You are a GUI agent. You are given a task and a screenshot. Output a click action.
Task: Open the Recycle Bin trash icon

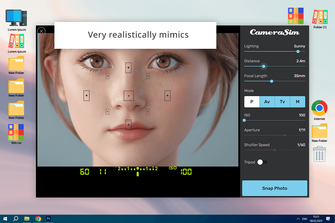point(319,154)
